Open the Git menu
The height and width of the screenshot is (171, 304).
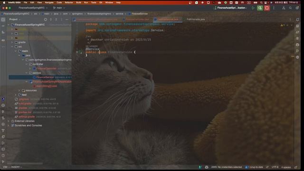101,2
